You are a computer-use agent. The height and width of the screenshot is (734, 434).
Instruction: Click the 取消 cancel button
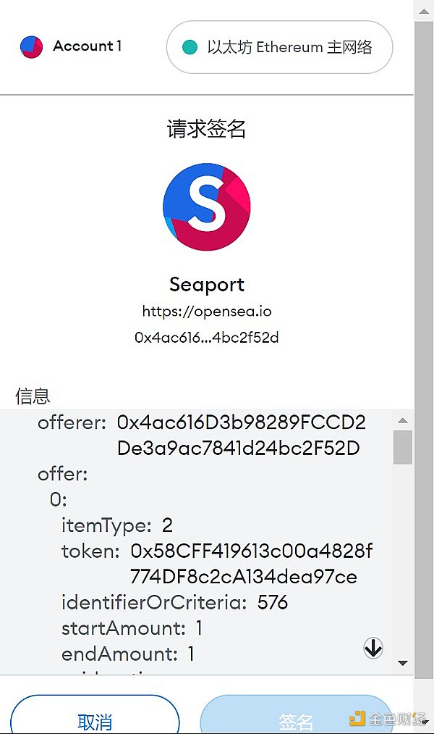click(x=95, y=715)
